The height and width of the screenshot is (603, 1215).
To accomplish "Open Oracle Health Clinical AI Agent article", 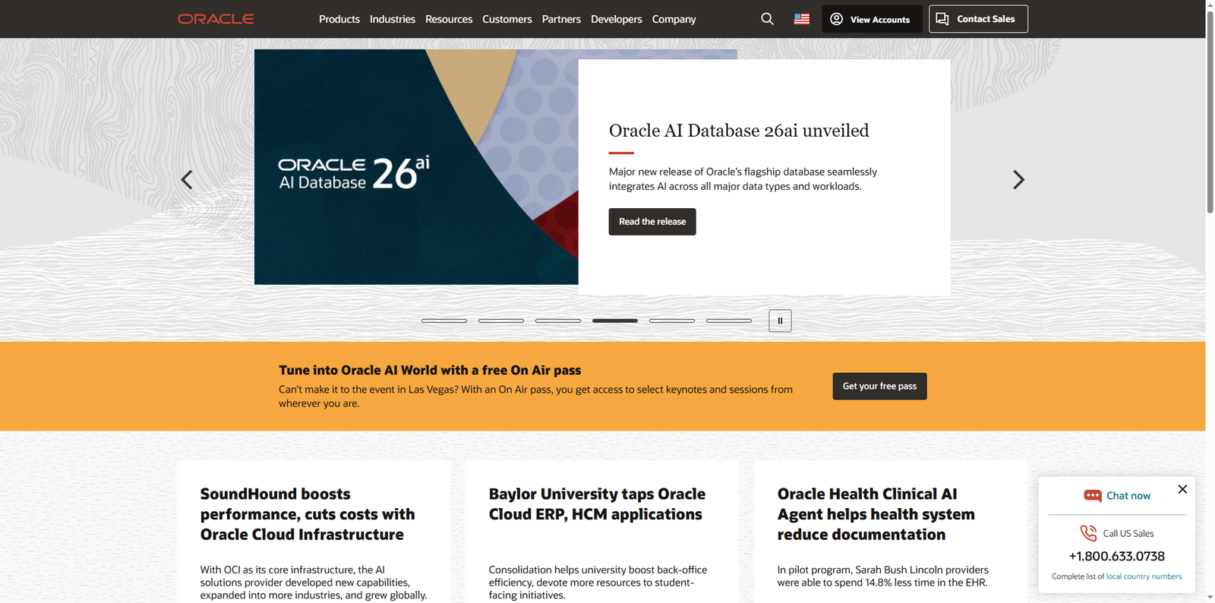I will 876,514.
